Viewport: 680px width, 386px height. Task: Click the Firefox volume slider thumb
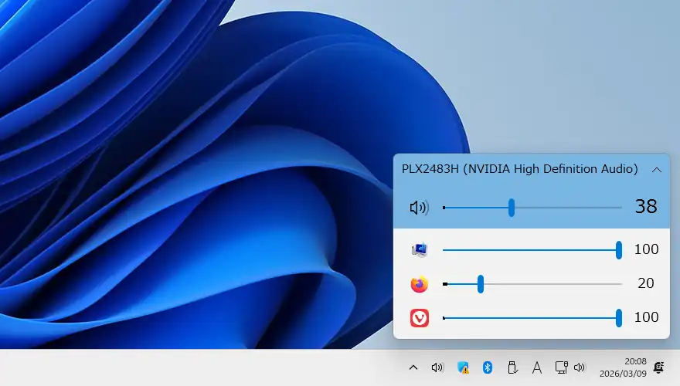pos(481,284)
